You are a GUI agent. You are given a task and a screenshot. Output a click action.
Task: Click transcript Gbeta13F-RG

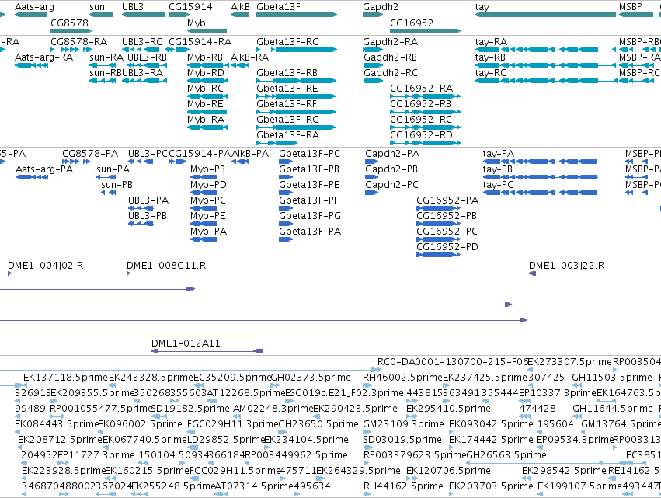(x=287, y=120)
